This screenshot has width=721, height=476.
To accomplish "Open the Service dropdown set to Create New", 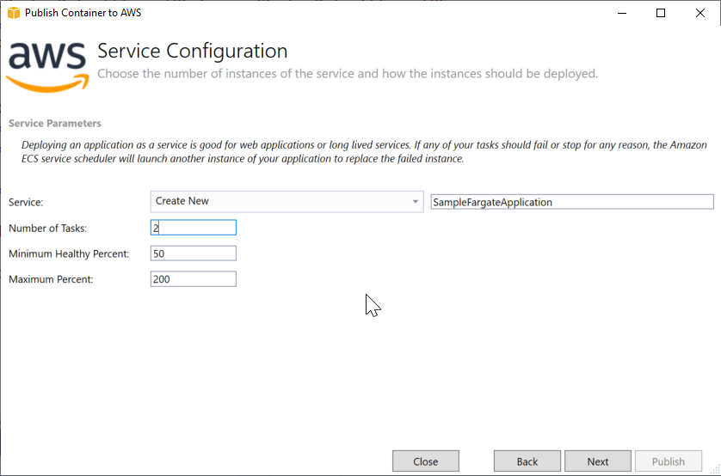I will coord(287,202).
